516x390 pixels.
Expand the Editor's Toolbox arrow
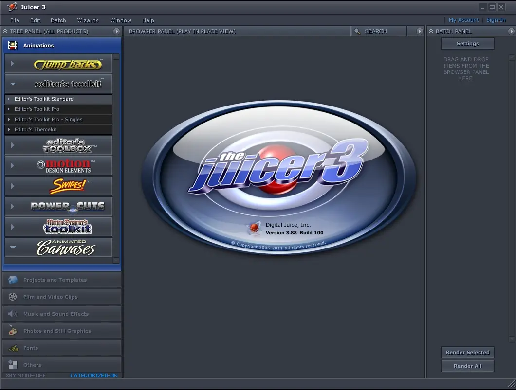pos(13,145)
